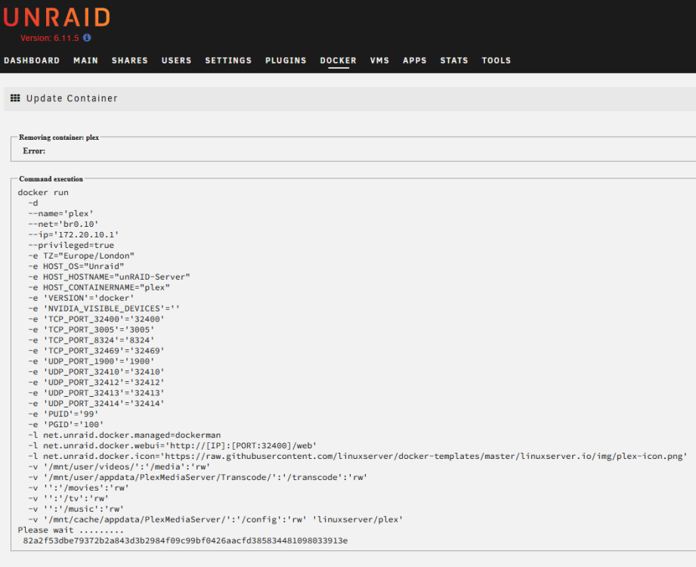
Task: Click the TCP_PORT_3005 line
Action: tap(91, 330)
